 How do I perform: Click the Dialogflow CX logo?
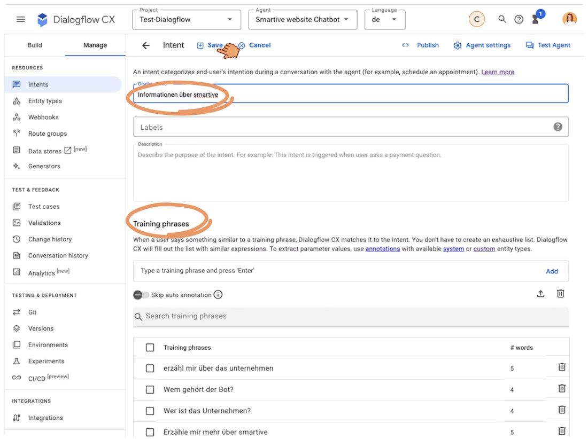click(x=76, y=19)
